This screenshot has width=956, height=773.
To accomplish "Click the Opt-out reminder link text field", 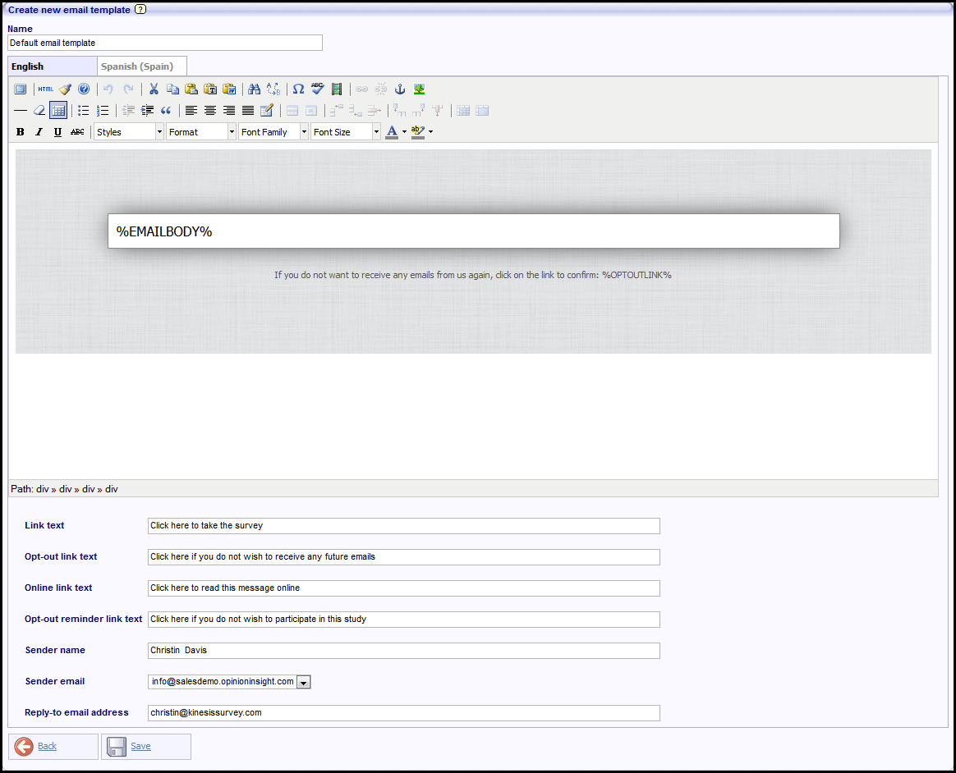I will pos(403,619).
